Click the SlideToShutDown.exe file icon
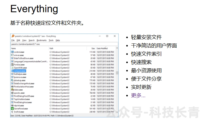Image resolution: width=205 pixels, height=125 pixels. point(12,58)
